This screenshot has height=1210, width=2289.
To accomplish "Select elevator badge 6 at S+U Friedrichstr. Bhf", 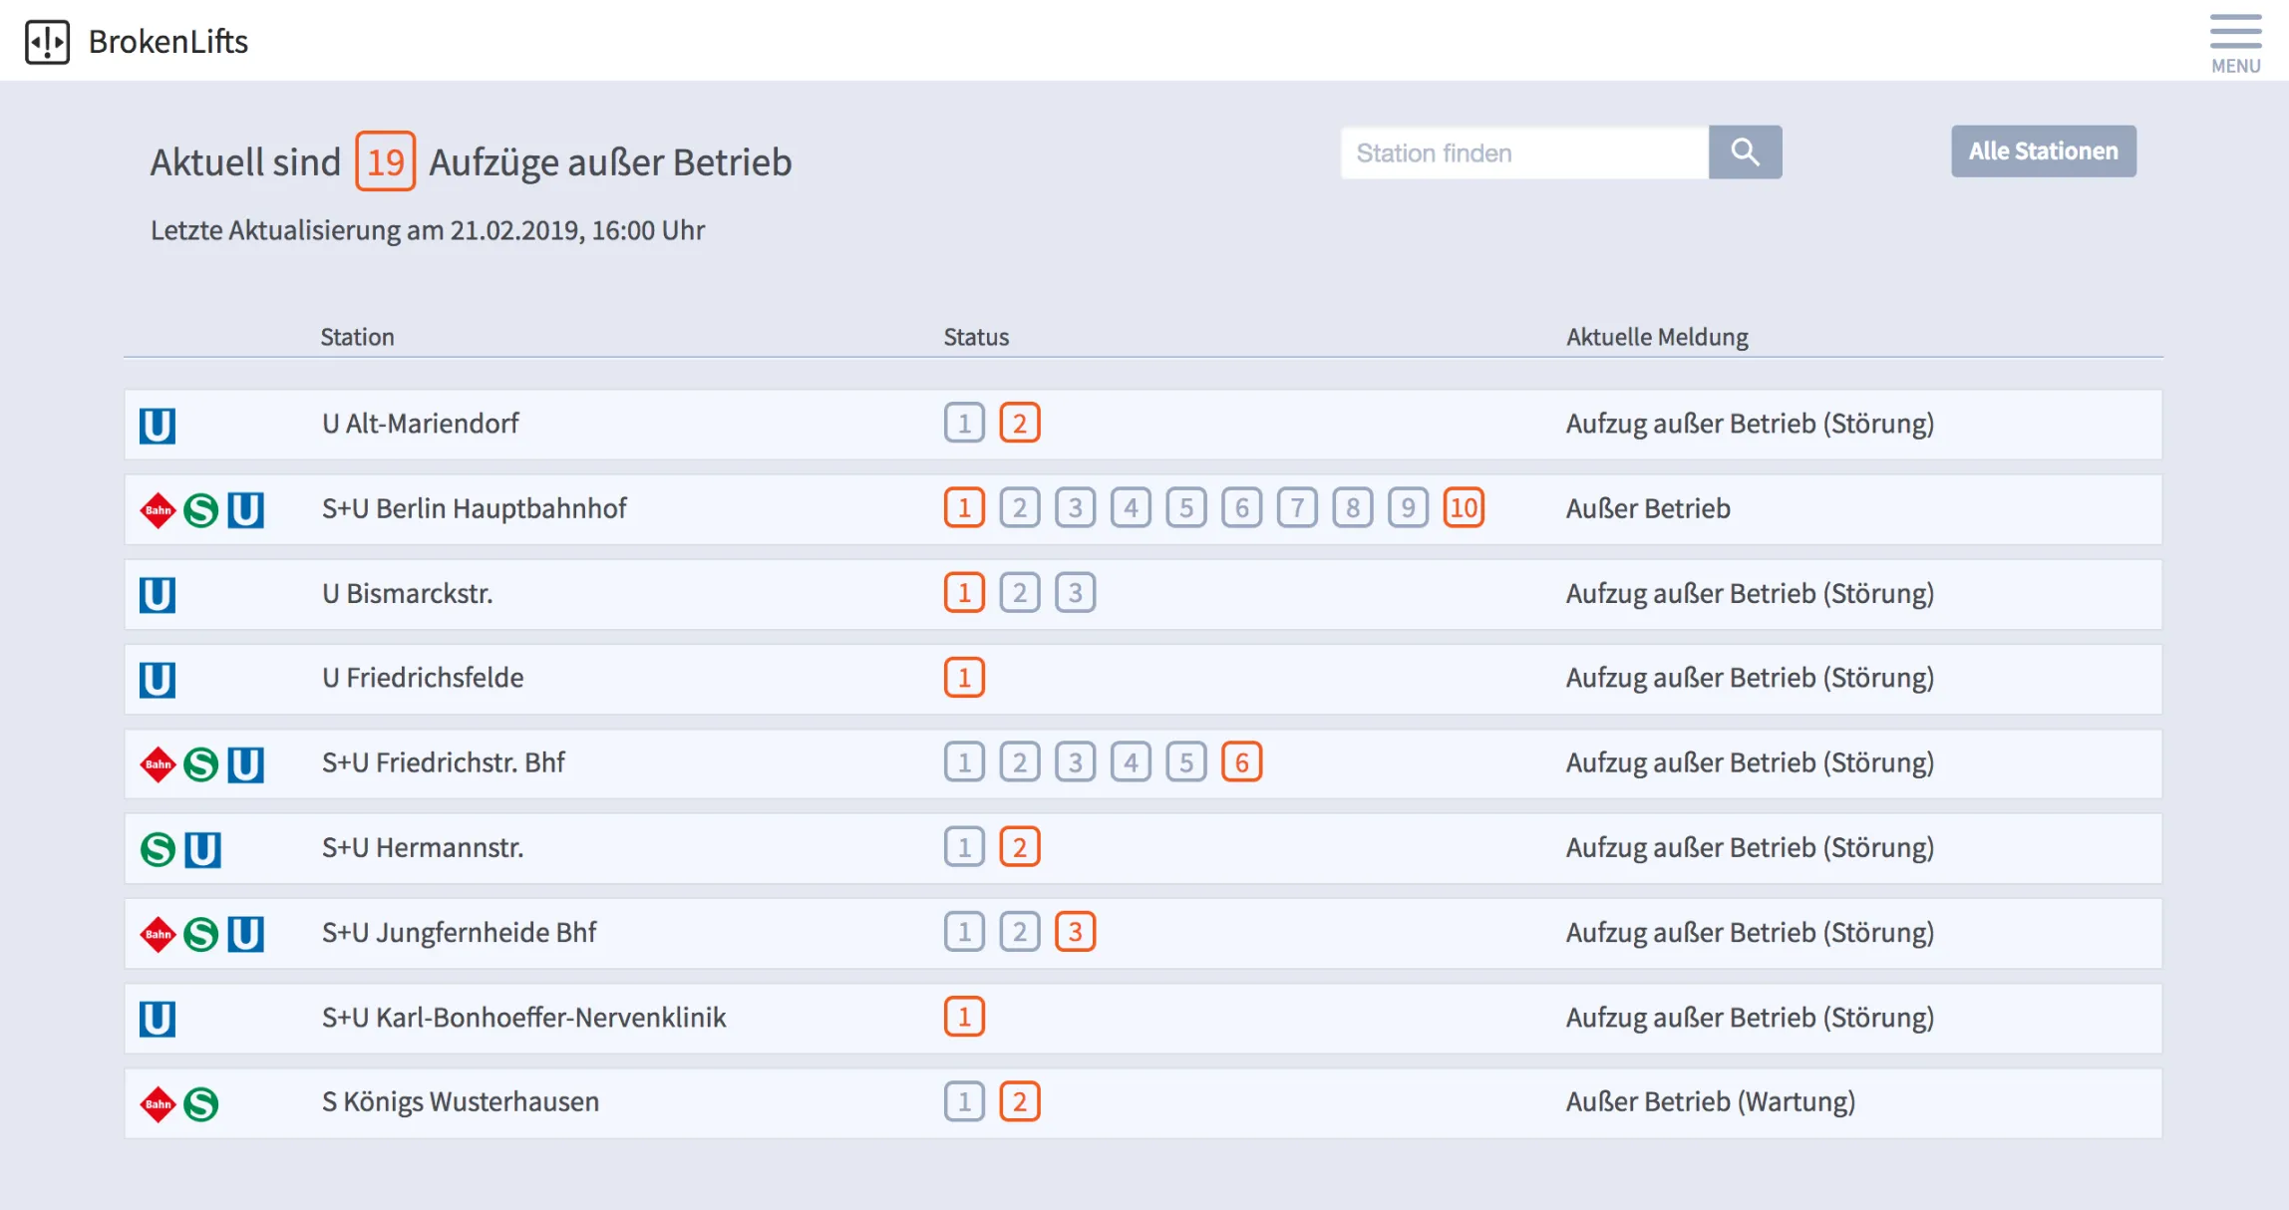I will tap(1241, 762).
